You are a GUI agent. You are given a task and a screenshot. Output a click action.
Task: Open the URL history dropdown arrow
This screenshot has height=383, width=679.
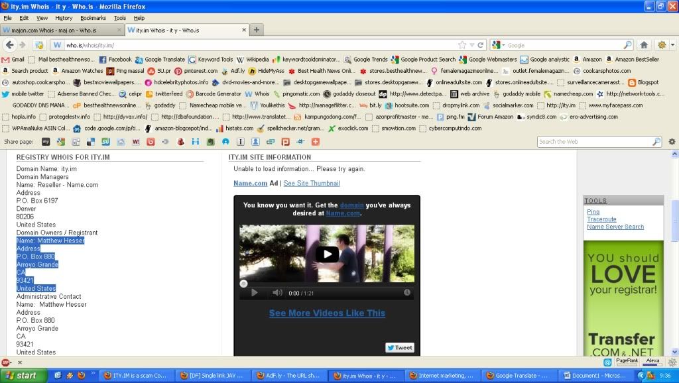pyautogui.click(x=471, y=45)
